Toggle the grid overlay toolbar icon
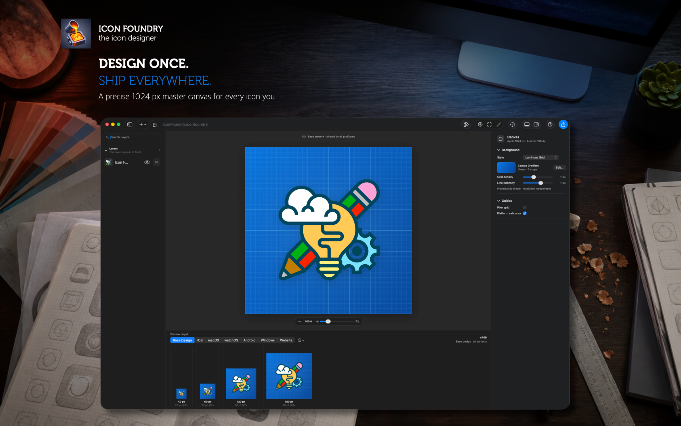681x426 pixels. [480, 124]
